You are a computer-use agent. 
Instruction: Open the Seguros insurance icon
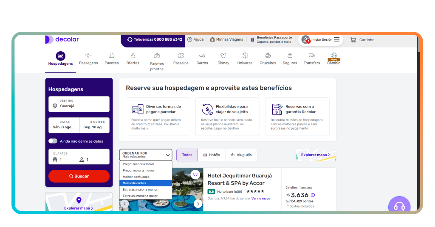click(x=290, y=55)
